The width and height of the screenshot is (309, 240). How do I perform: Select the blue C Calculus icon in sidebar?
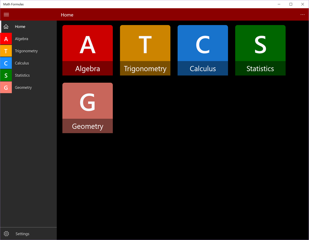coord(6,63)
